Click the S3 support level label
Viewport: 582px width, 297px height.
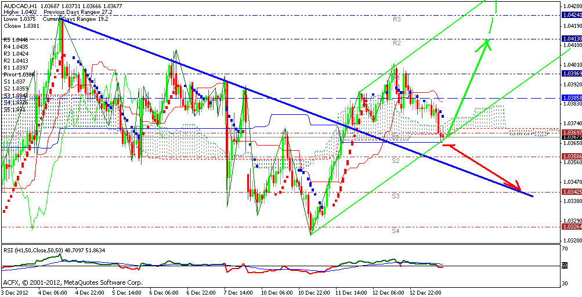pyautogui.click(x=395, y=196)
